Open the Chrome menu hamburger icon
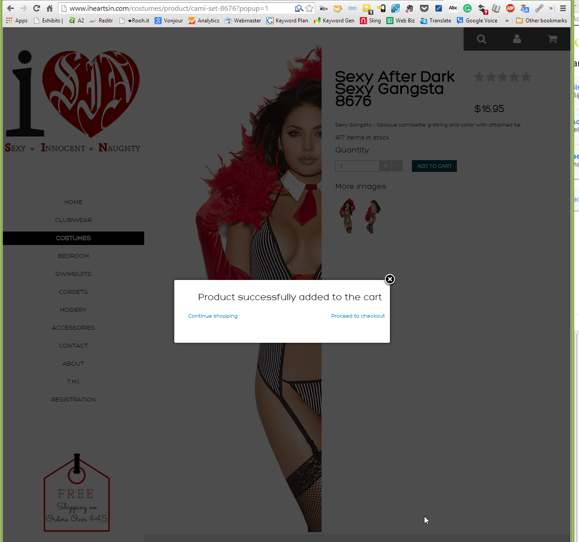579x542 pixels. [x=563, y=8]
